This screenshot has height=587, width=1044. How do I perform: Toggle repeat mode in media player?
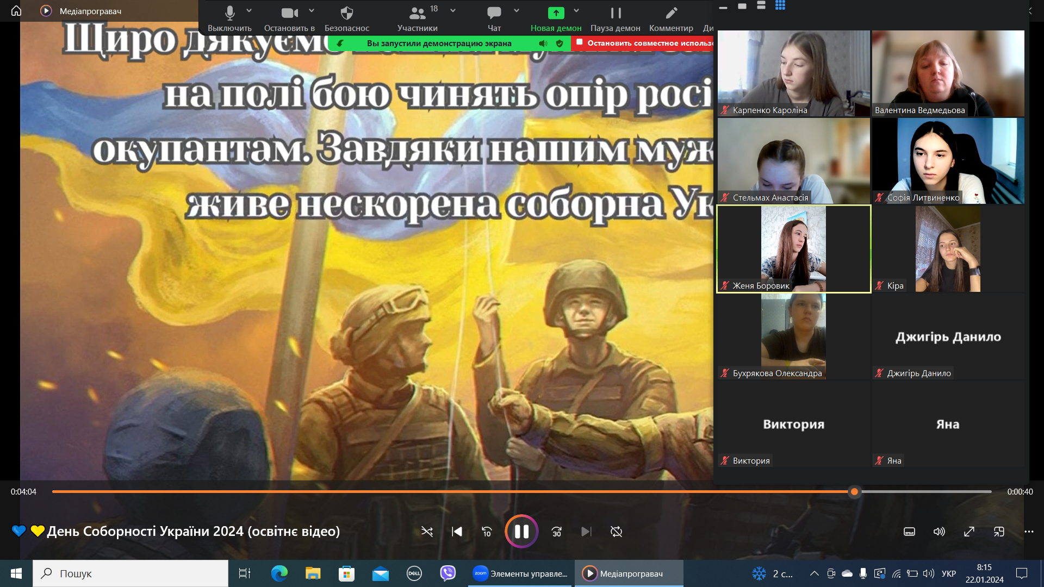click(616, 532)
